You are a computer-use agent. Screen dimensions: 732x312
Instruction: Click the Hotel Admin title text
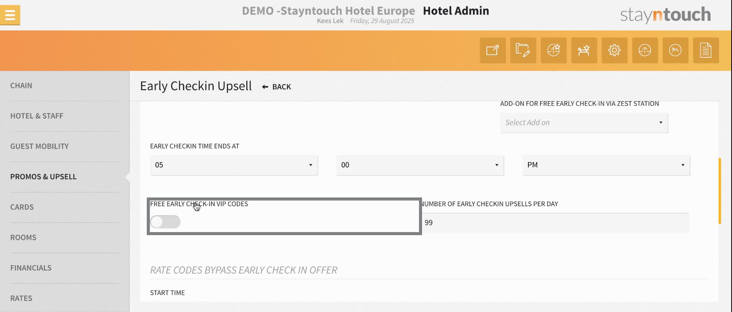[x=456, y=11]
